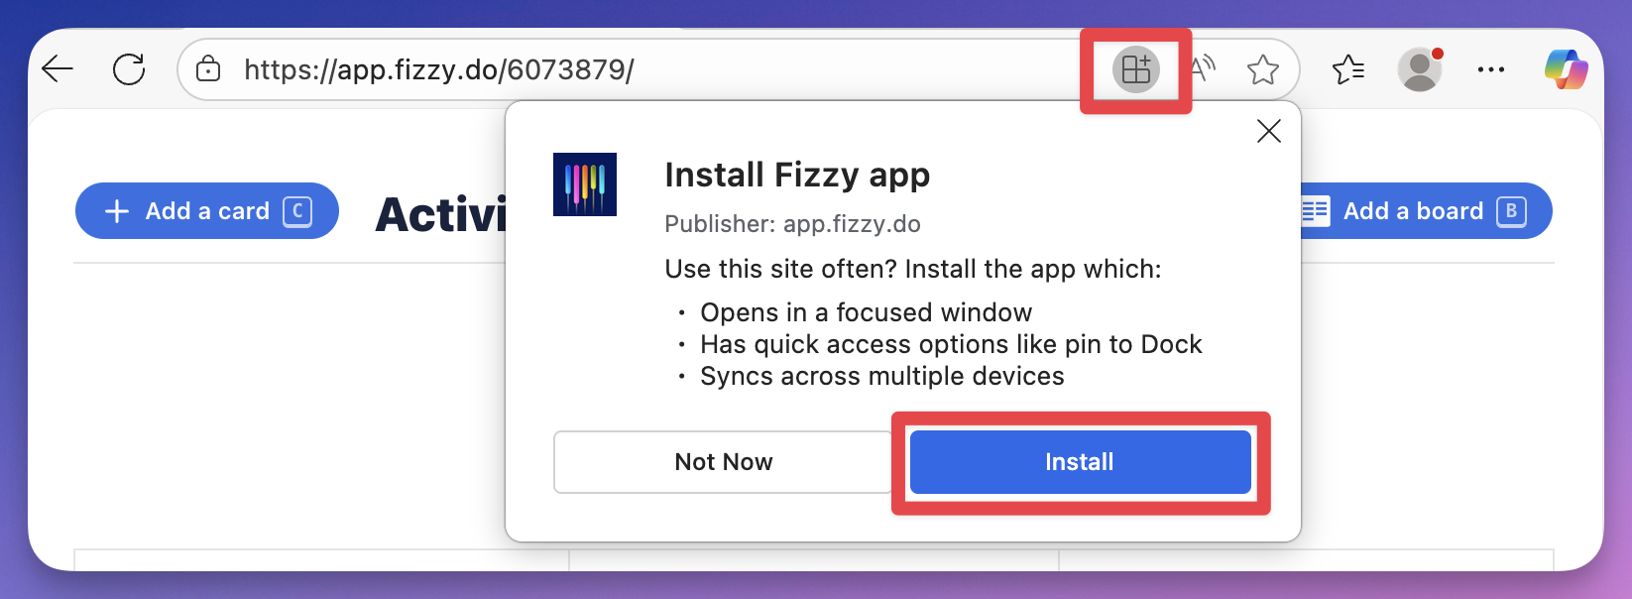View site information via the lock icon

click(x=208, y=69)
